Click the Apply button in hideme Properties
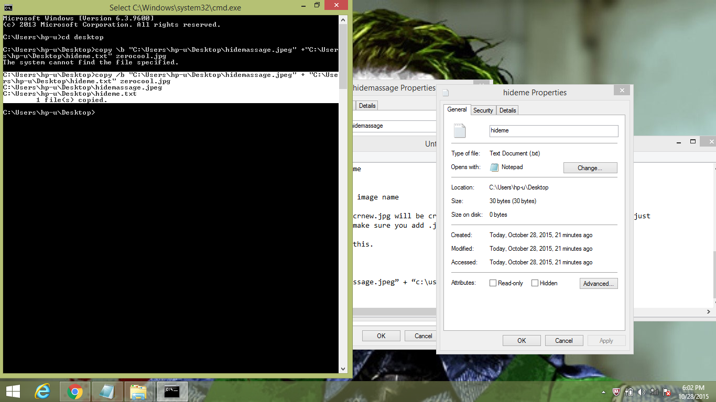 click(606, 341)
